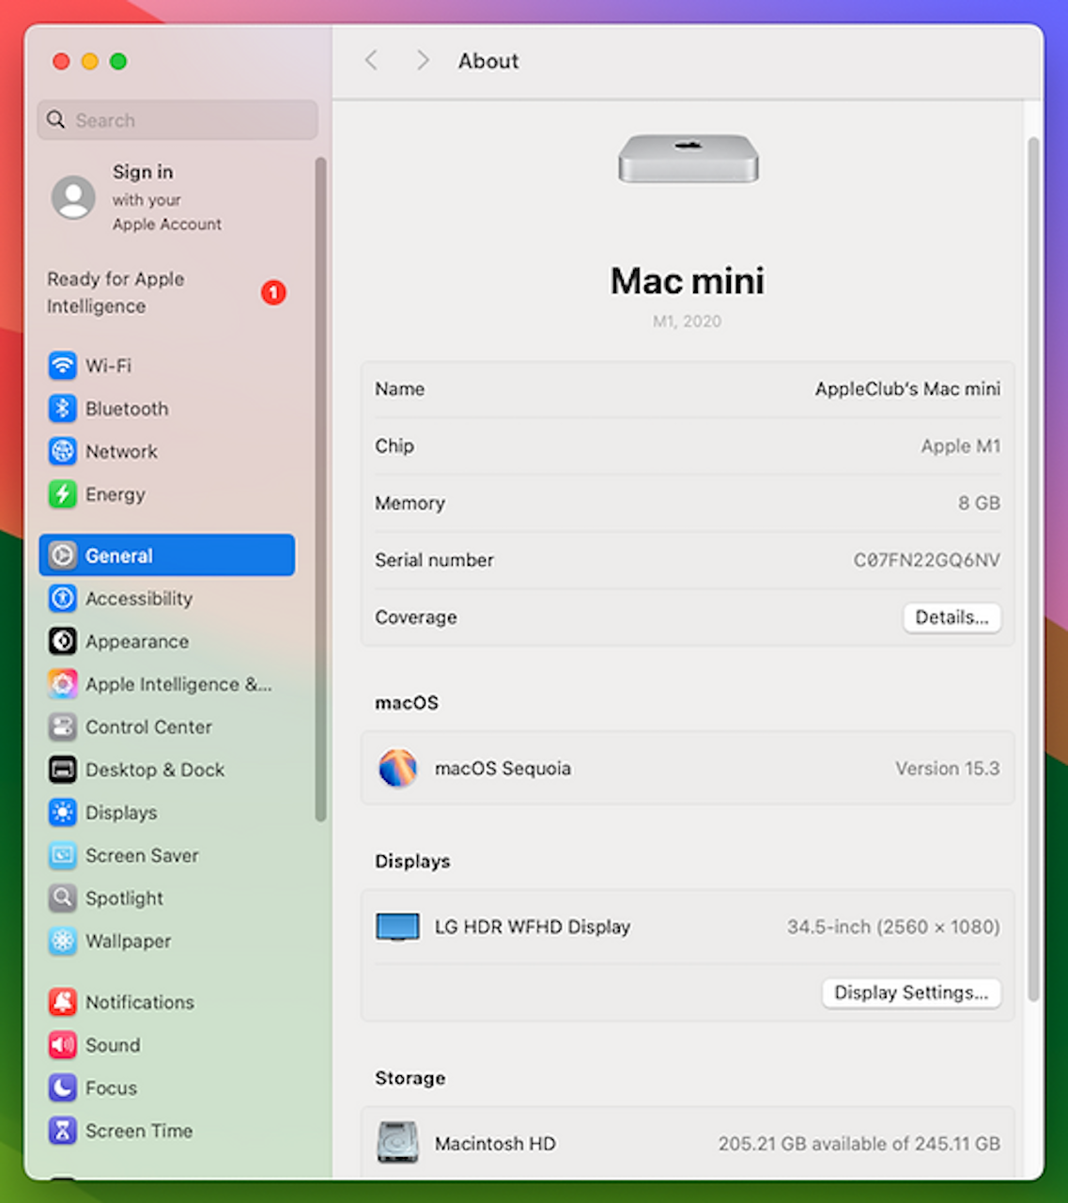This screenshot has width=1068, height=1203.
Task: Click the Sound speaker icon
Action: point(62,1045)
